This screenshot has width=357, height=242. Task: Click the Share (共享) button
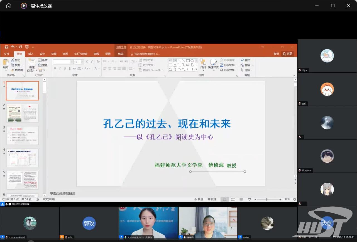[288, 54]
